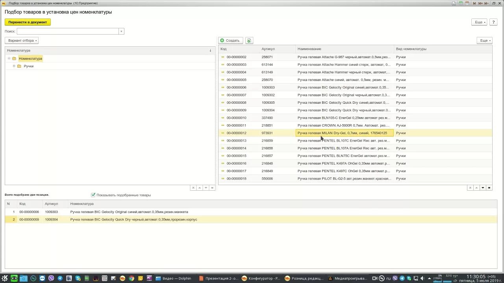This screenshot has height=283, width=504.
Task: Click into the 'Поиск' search field
Action: tap(68, 31)
